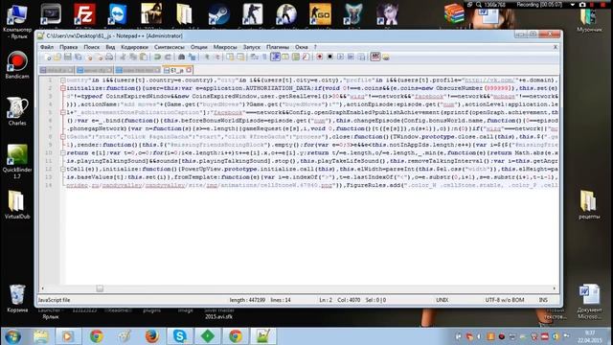Viewport: 613px width, 345px height.
Task: Click the ABC spell-check toolbar icon
Action: (375, 57)
